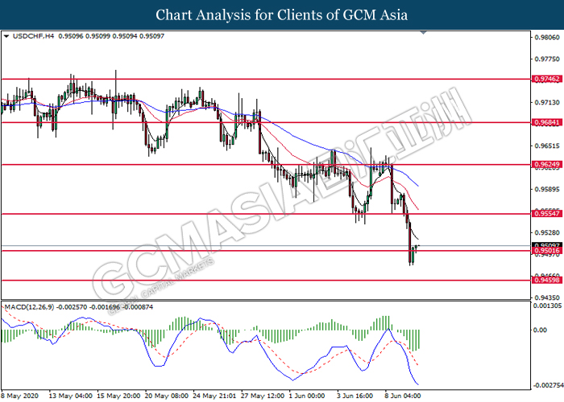Click the Chart Analysis for Clients title
This screenshot has width=564, height=402.
pyautogui.click(x=282, y=15)
